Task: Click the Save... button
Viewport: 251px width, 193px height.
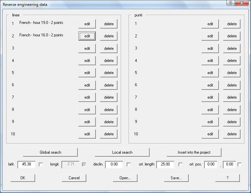Action: coord(176,178)
